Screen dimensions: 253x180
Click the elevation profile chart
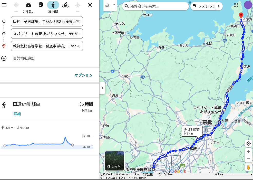47,142
